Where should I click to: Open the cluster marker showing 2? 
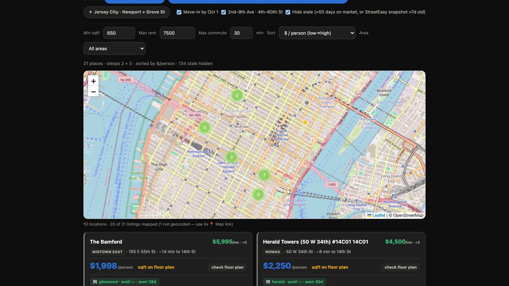pyautogui.click(x=237, y=95)
